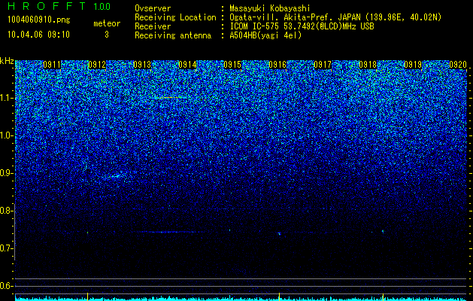Select the meteor count value 3

tap(107, 35)
